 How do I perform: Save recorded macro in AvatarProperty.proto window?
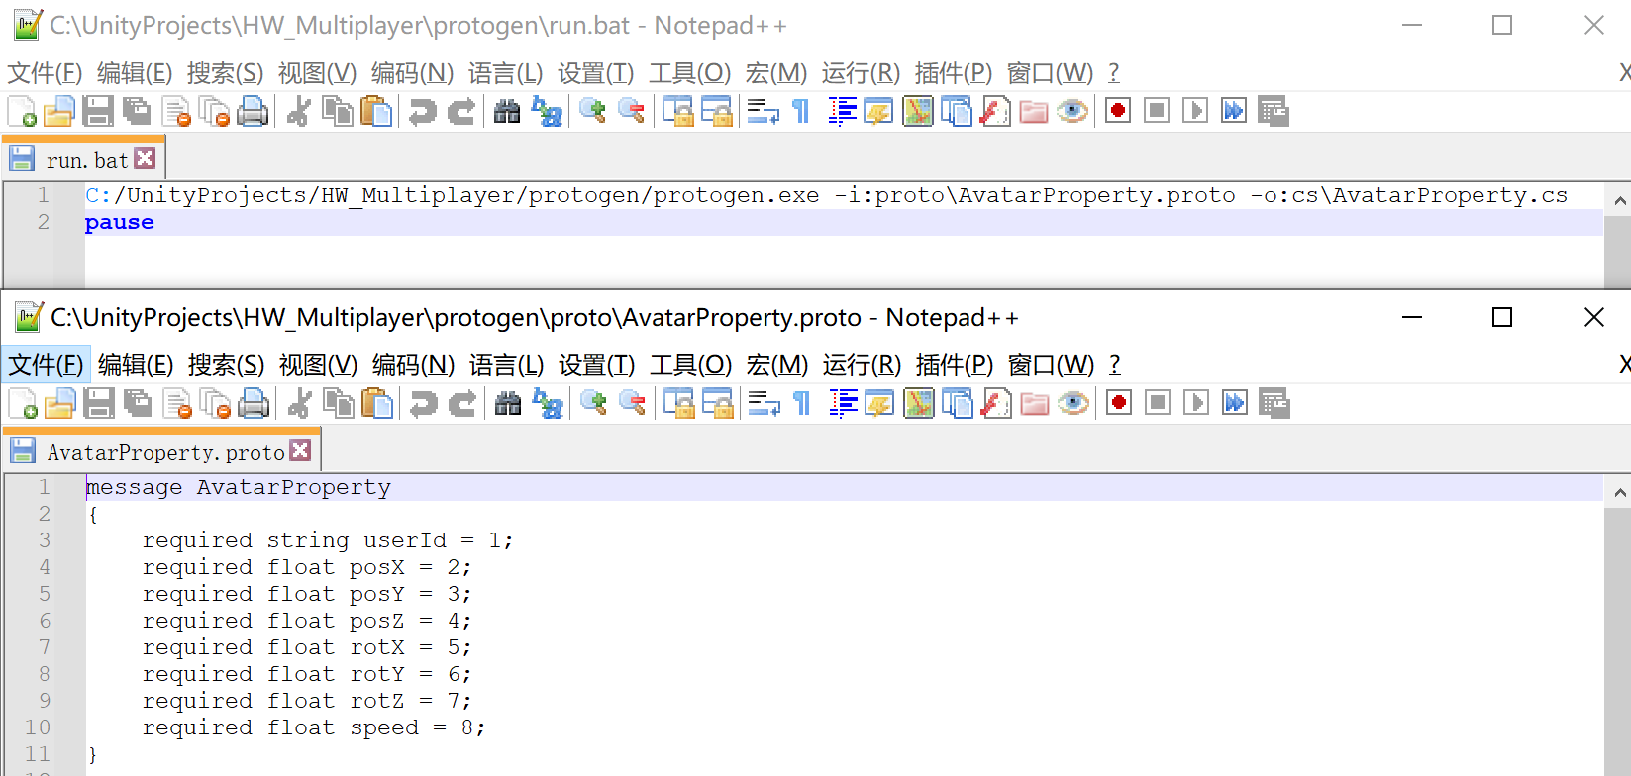1274,403
